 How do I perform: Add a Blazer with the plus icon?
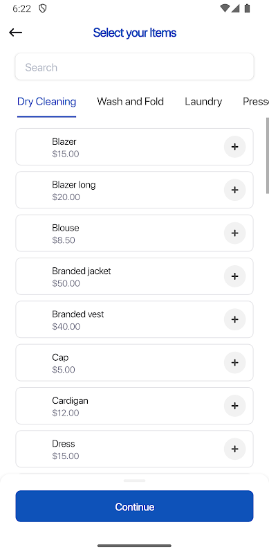[234, 147]
